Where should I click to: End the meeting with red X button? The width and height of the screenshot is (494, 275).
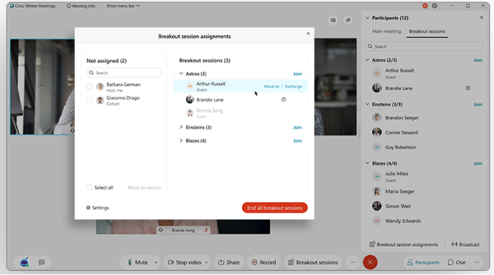click(x=370, y=262)
